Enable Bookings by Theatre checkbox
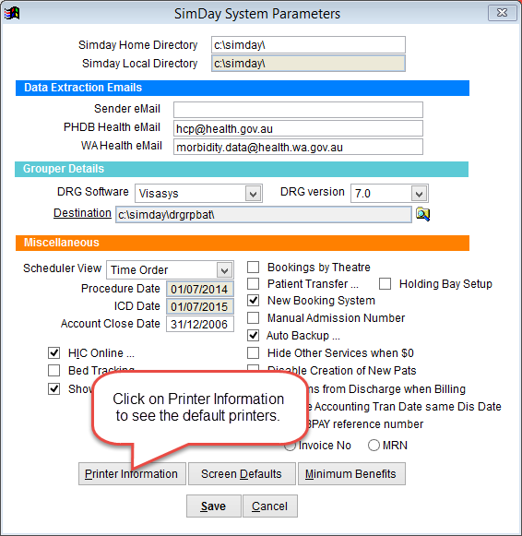The image size is (522, 536). point(253,267)
